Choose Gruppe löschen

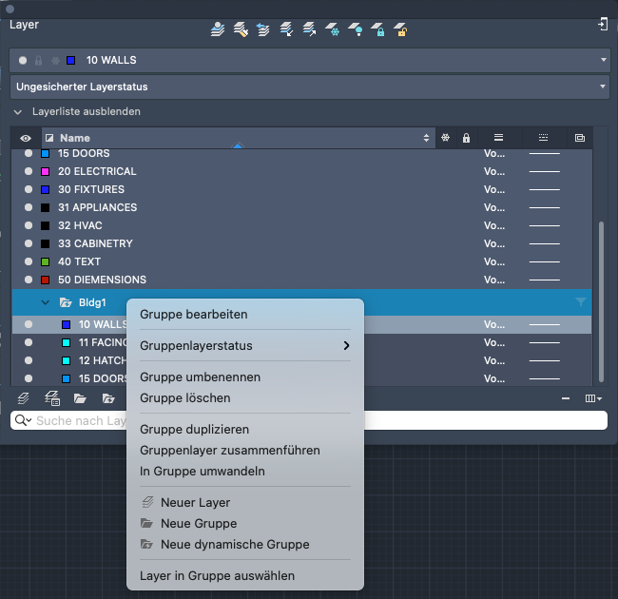click(x=245, y=398)
